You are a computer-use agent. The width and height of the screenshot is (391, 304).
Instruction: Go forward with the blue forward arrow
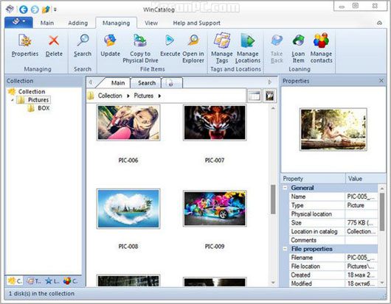35,10
